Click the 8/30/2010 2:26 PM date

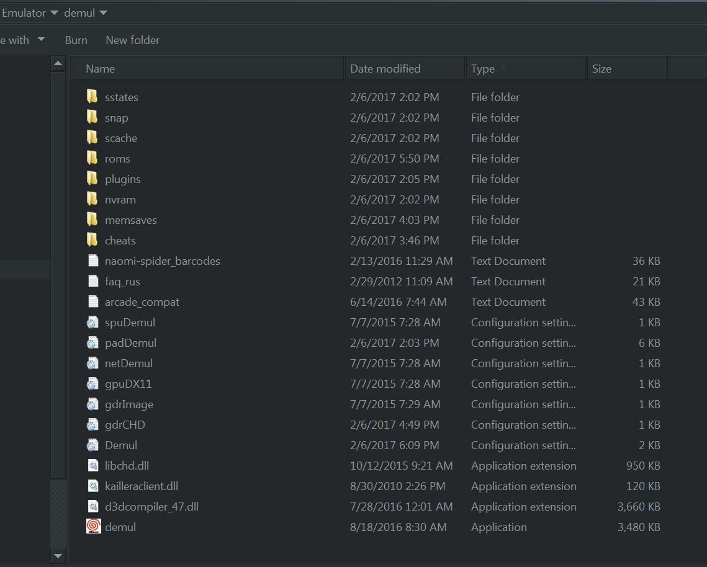point(398,486)
